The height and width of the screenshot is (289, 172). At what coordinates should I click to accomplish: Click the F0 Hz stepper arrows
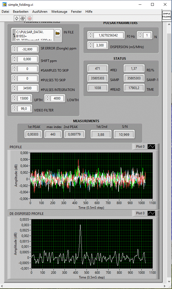(90, 35)
